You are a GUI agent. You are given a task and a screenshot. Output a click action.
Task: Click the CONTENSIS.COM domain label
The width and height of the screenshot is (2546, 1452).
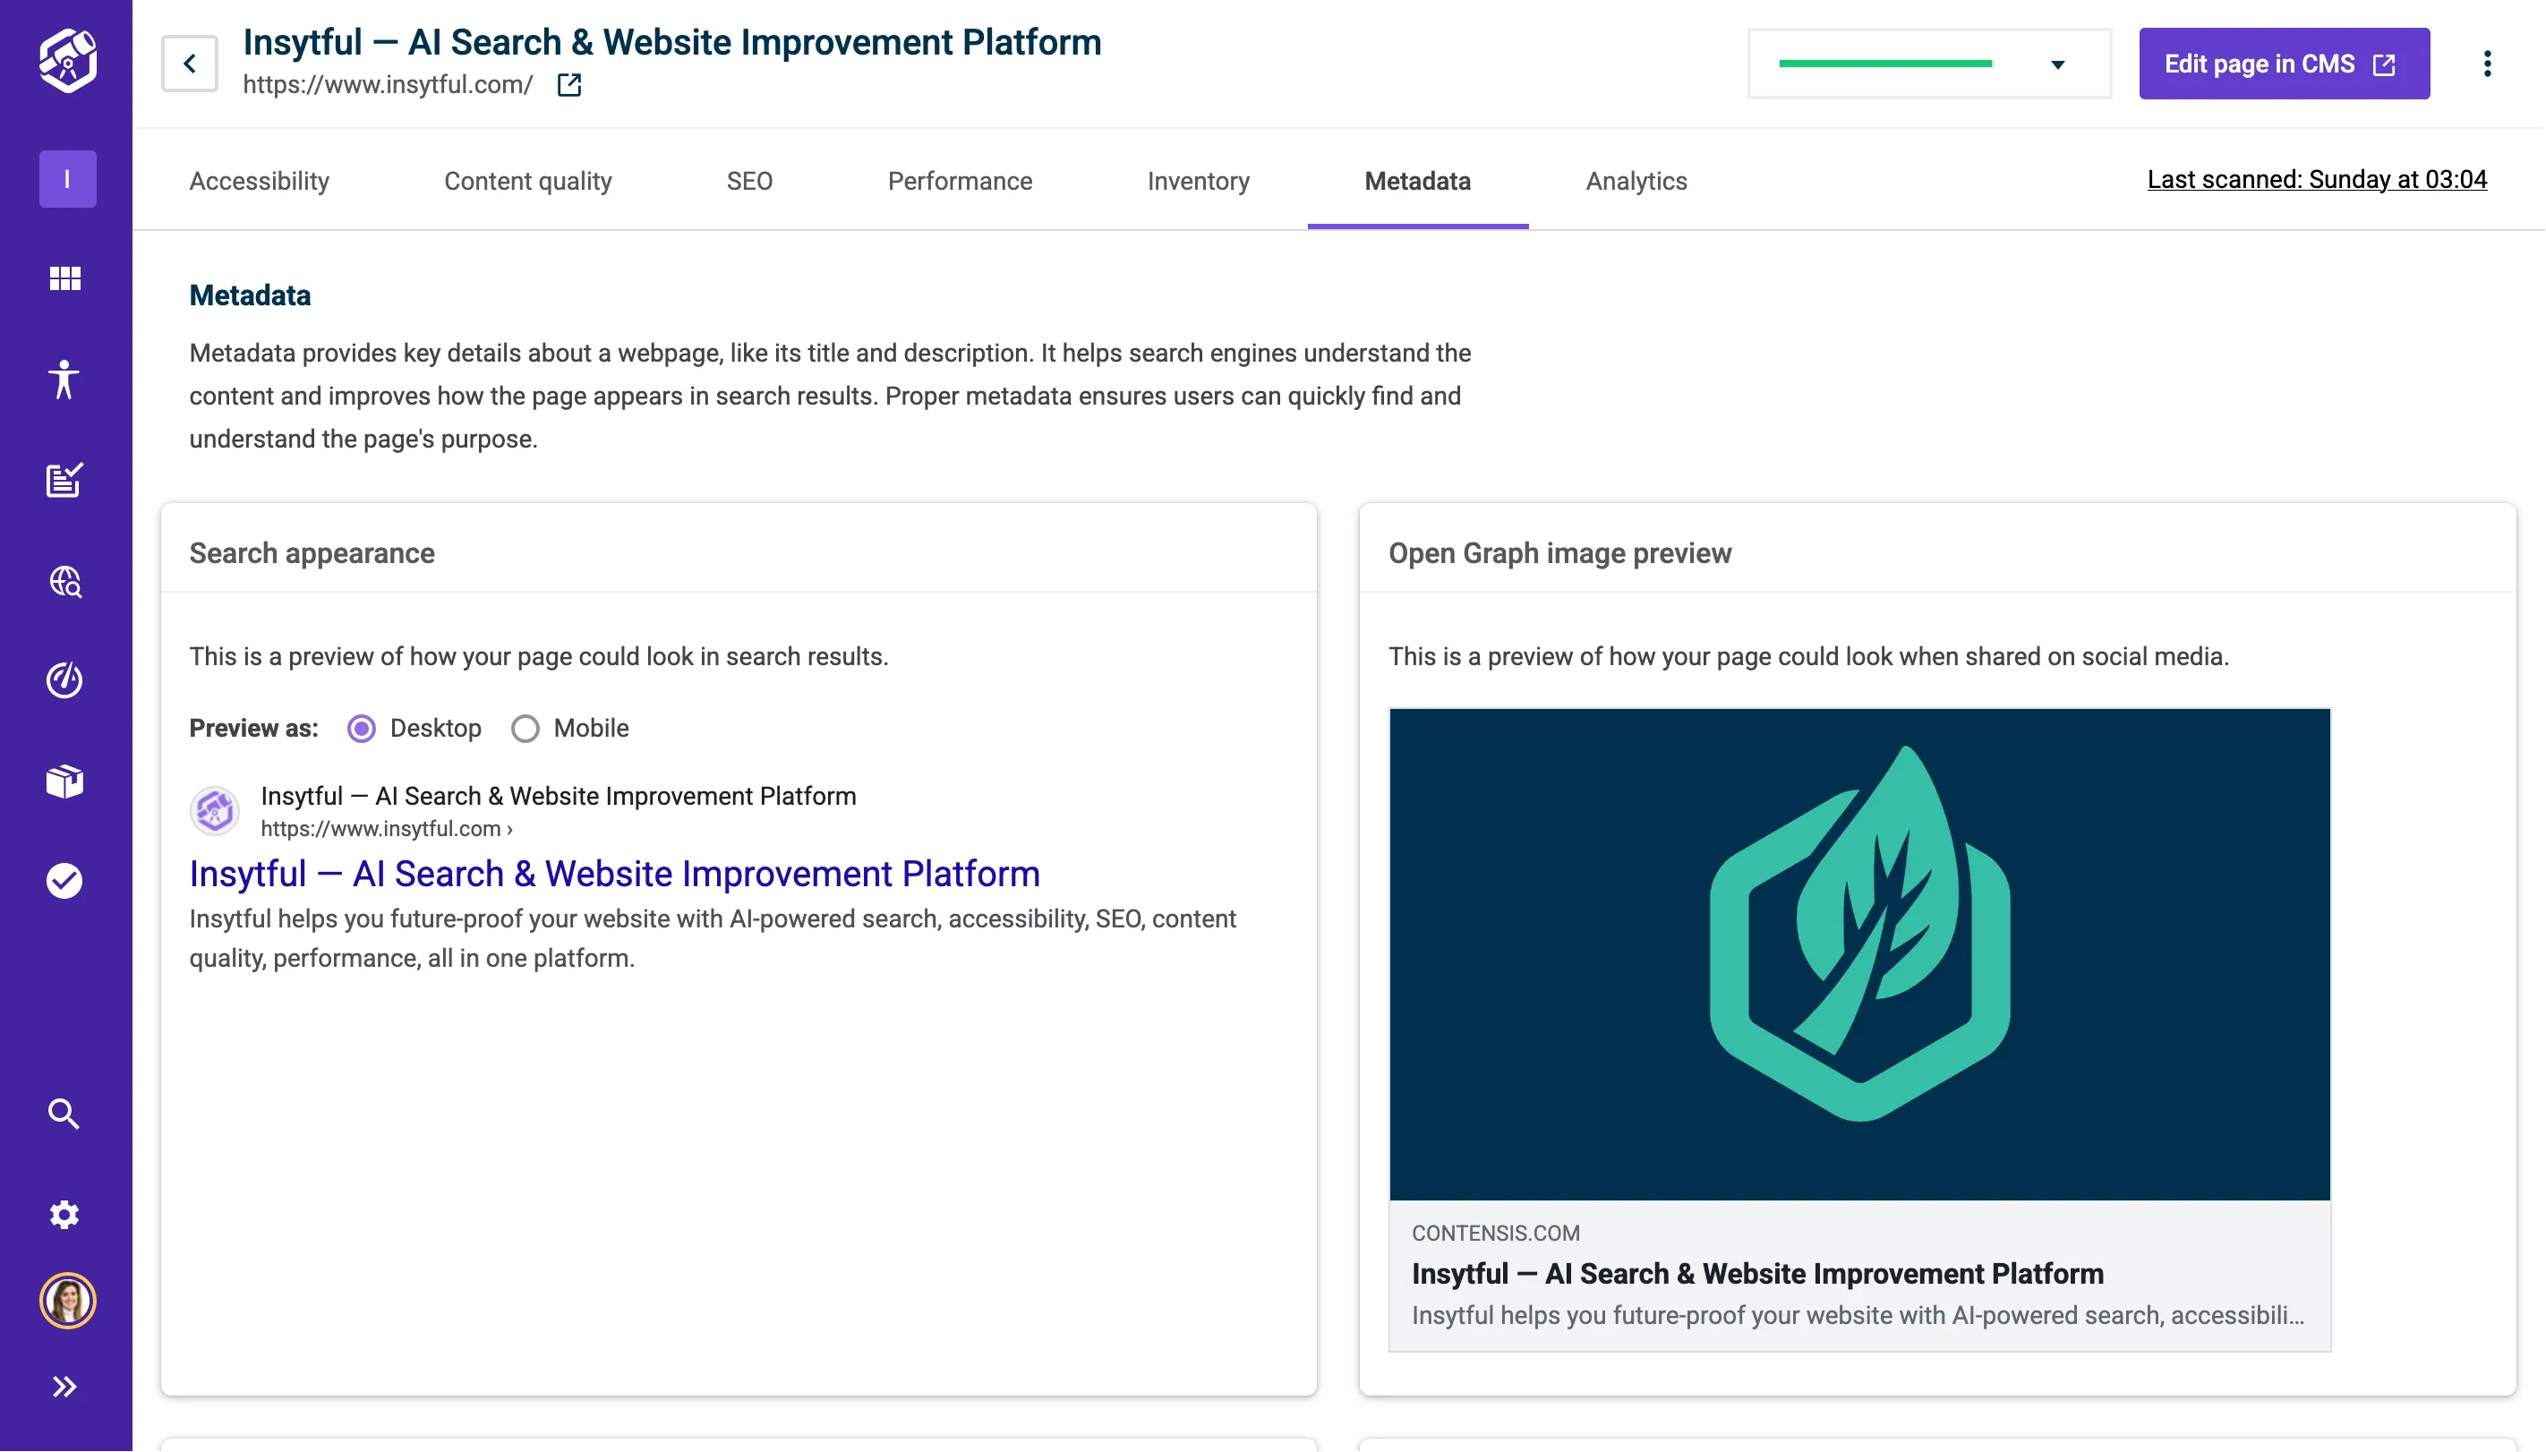click(1495, 1234)
